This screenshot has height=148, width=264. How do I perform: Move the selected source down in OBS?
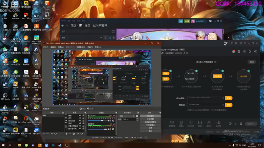pos(82,134)
